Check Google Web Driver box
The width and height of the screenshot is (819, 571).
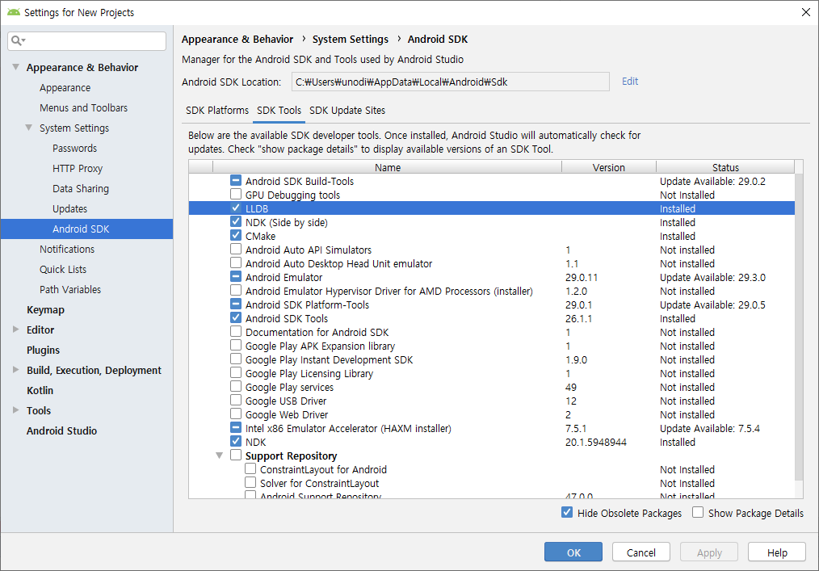click(236, 414)
